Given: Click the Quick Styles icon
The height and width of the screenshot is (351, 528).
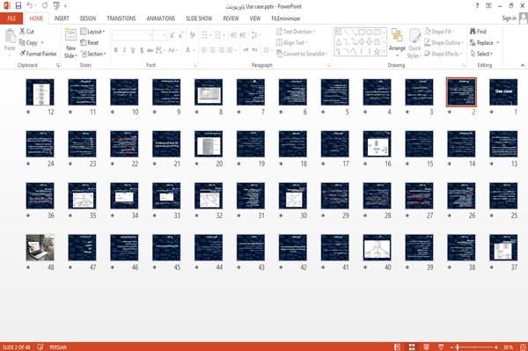Looking at the screenshot, I should point(414,36).
